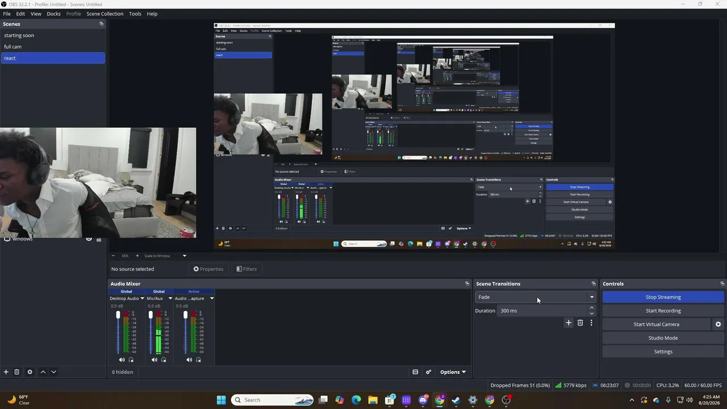The image size is (727, 409).
Task: Pop out the Scenes dock
Action: click(101, 24)
